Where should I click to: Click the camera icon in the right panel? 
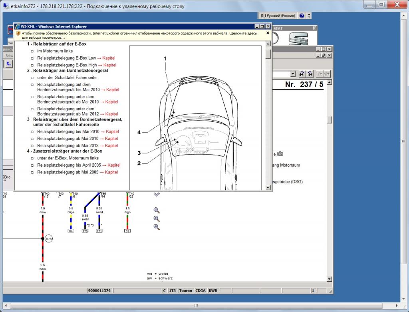(280, 153)
